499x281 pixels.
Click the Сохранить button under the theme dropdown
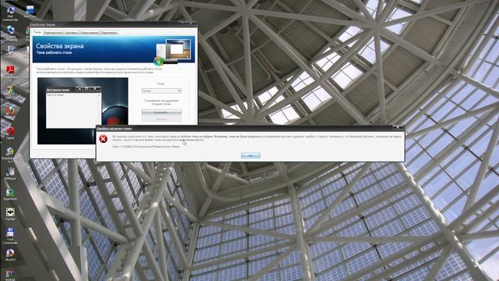(161, 112)
